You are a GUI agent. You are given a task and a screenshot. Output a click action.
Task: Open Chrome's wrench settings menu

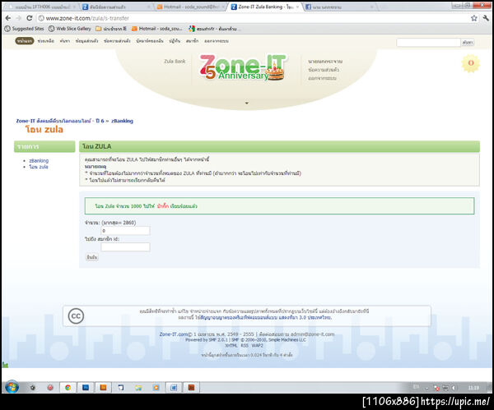[486, 18]
